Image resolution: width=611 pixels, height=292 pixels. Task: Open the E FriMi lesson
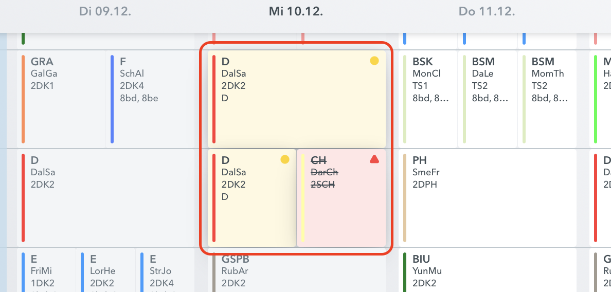47,271
